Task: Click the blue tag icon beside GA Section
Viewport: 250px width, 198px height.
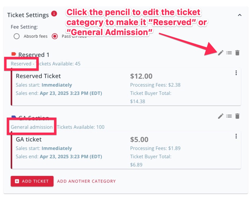Action: coord(14,117)
